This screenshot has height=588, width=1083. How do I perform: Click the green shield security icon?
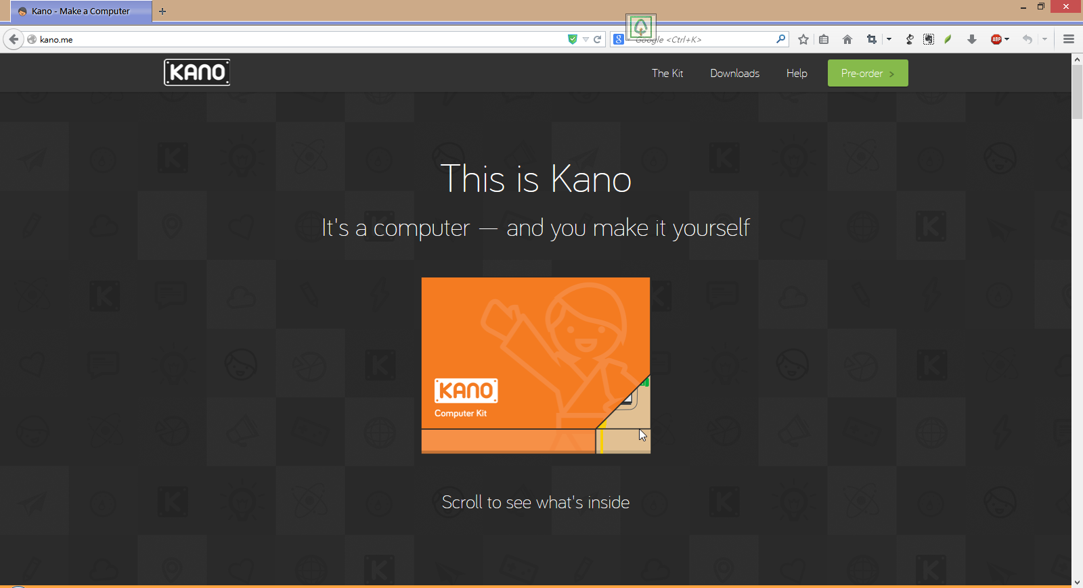coord(573,39)
